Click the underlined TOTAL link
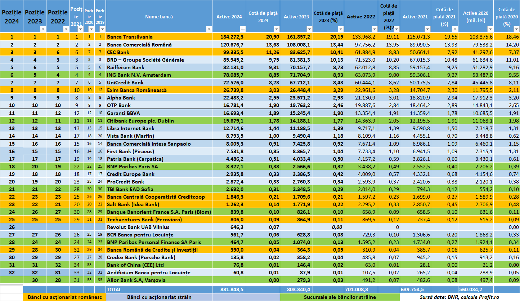Viewport: 520px width, 301px height. click(114, 289)
